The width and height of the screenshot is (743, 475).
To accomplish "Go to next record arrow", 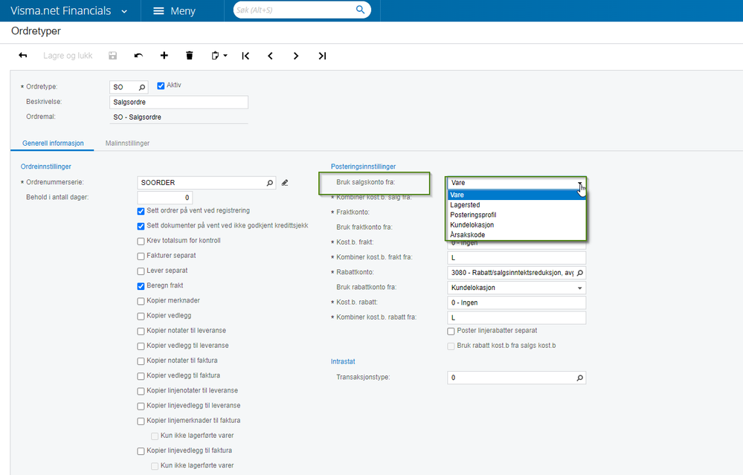I will point(296,56).
